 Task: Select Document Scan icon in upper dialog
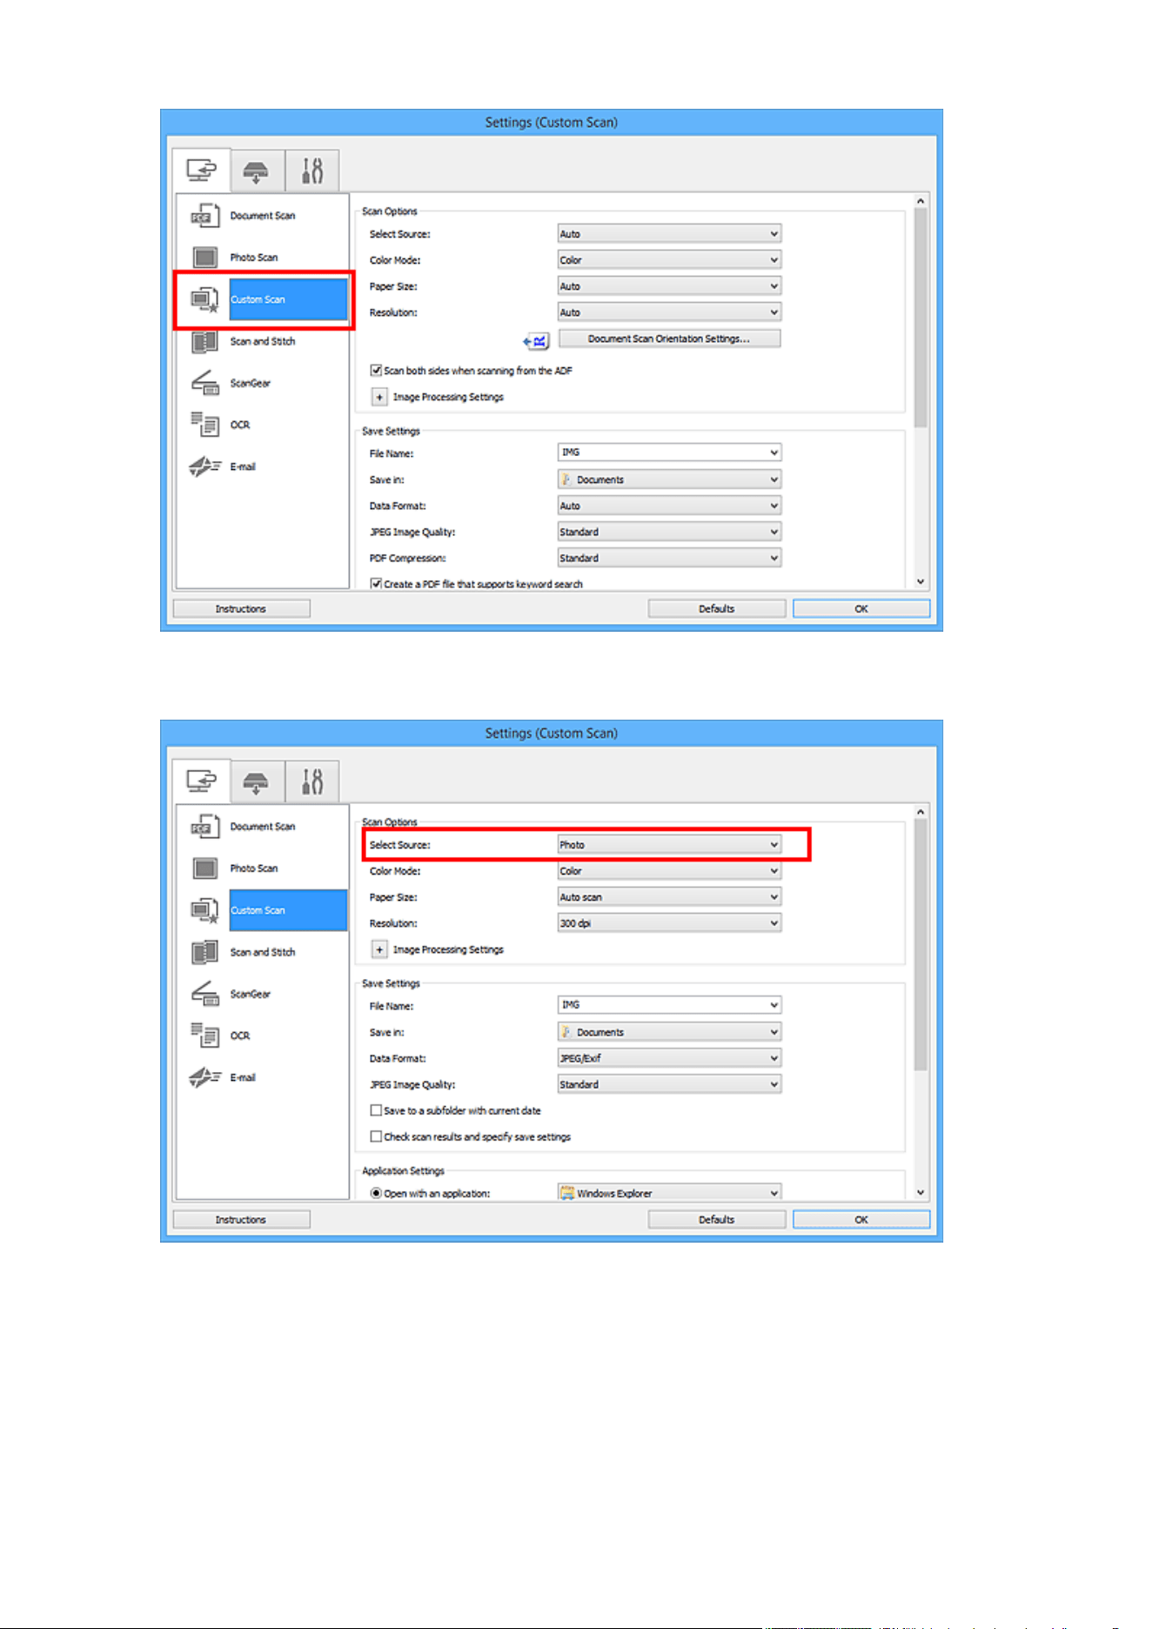click(204, 216)
